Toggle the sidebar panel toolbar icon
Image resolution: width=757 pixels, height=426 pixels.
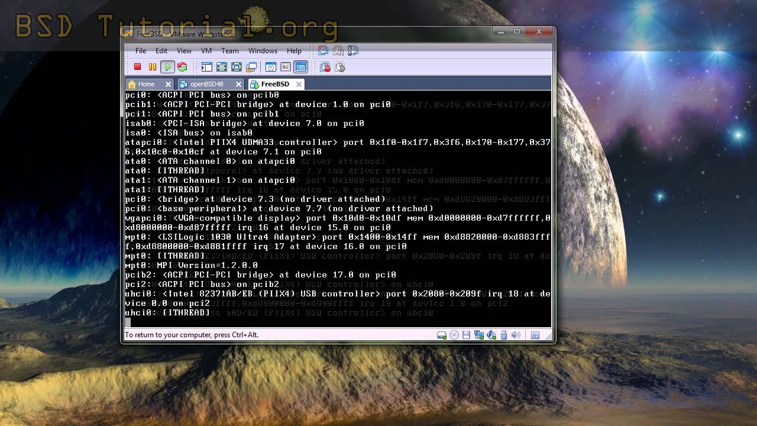[x=206, y=67]
